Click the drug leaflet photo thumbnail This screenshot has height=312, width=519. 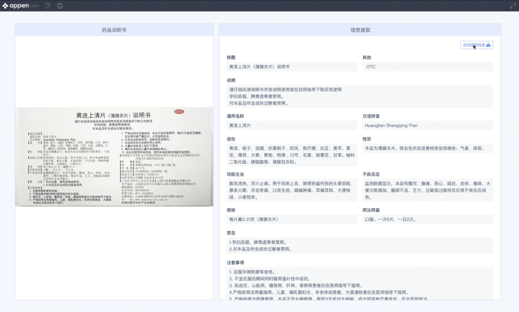pos(114,156)
